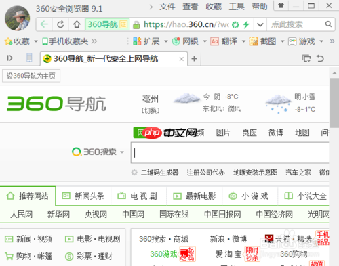Open the 帮助 menu
Screen dimensions: 339x266
(260, 7)
